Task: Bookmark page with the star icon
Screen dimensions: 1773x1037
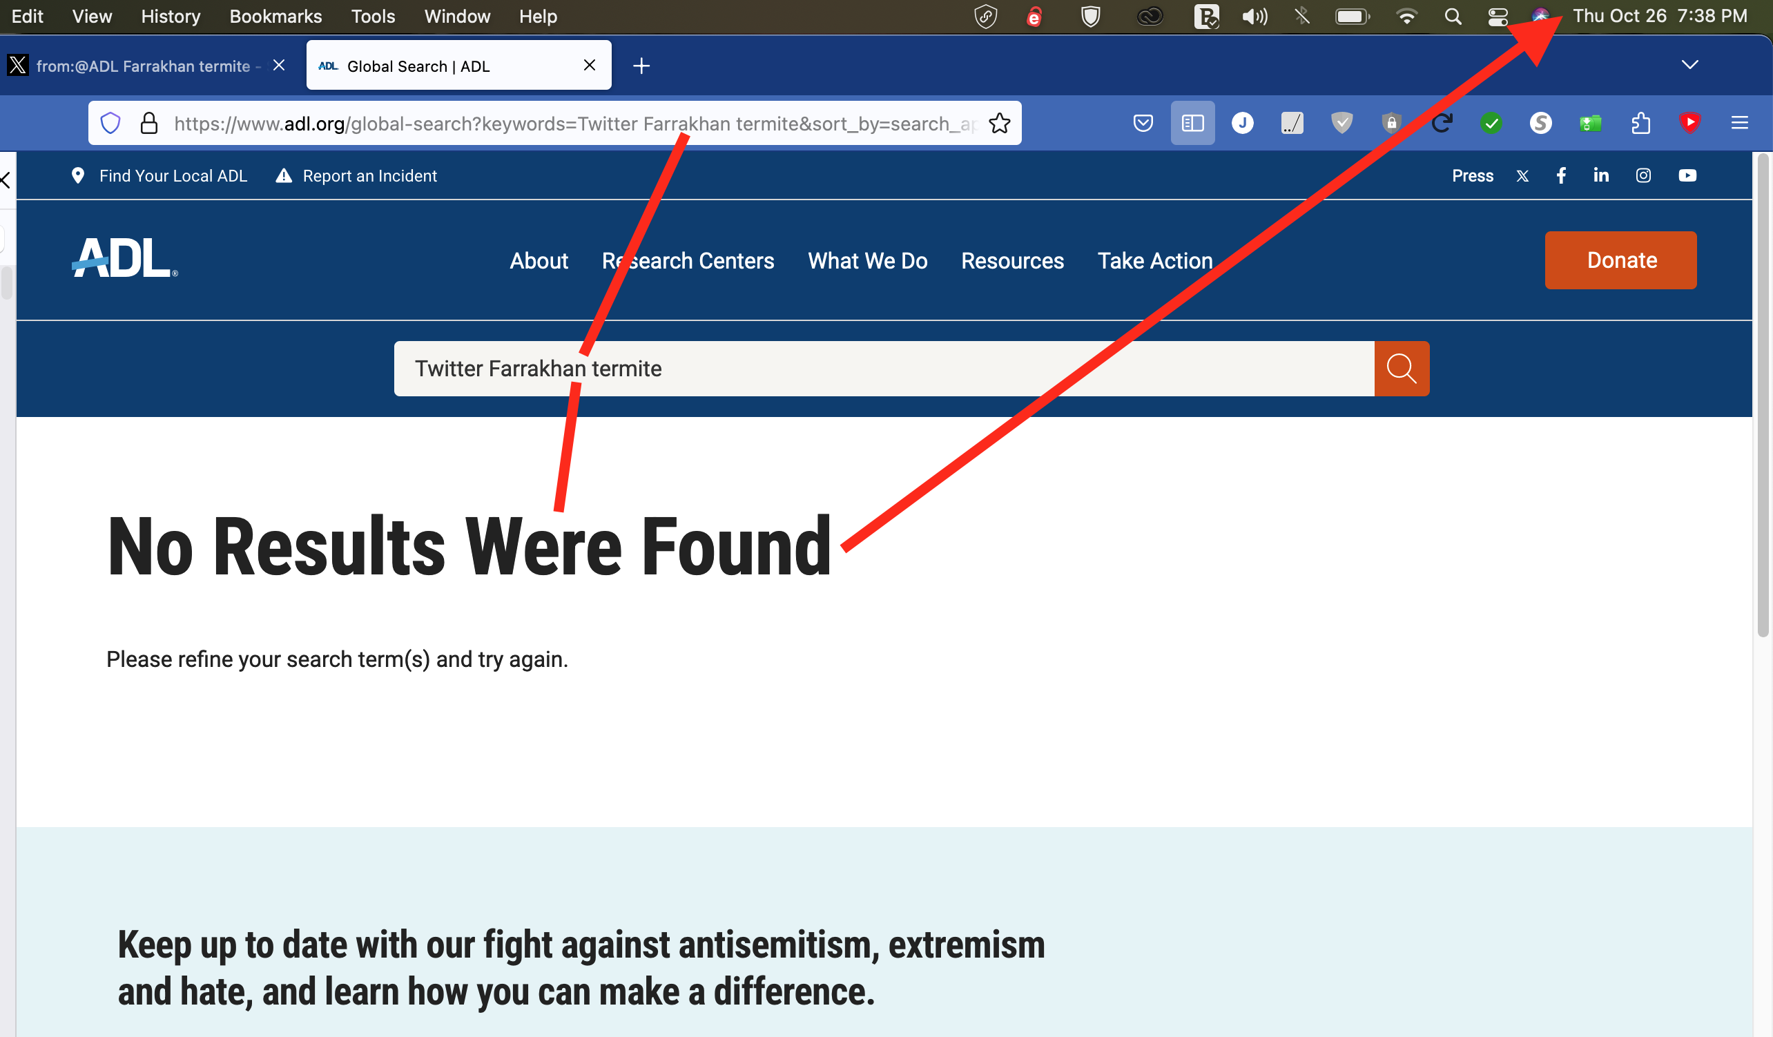Action: 999,124
